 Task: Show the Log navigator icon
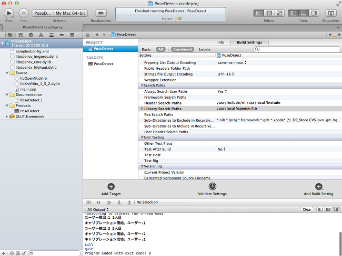72,35
